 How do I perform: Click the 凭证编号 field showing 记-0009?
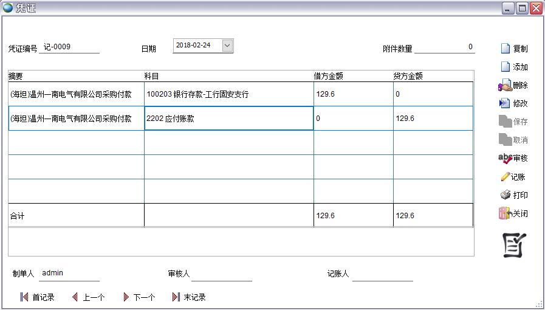point(69,47)
